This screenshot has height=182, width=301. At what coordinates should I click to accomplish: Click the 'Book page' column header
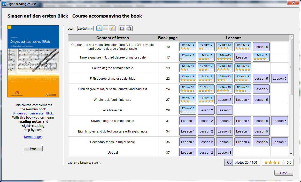[x=168, y=38]
